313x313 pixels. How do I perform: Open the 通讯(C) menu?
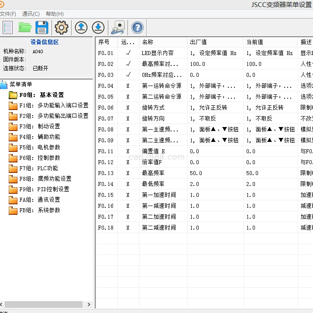click(x=31, y=14)
